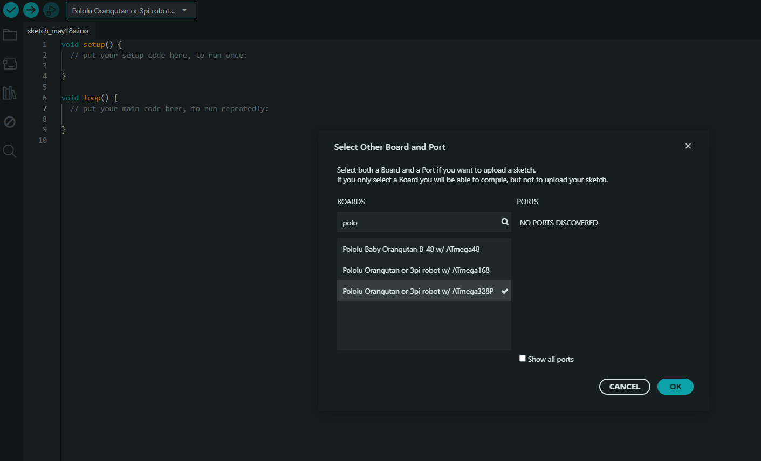The width and height of the screenshot is (761, 461).
Task: Select the sketch_may18a.ino tab
Action: pyautogui.click(x=58, y=31)
